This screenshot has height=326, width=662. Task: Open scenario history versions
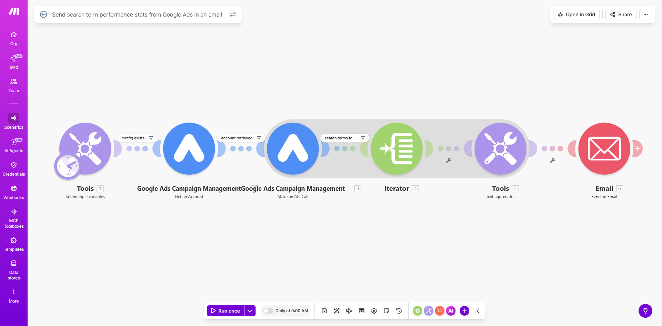tap(399, 311)
